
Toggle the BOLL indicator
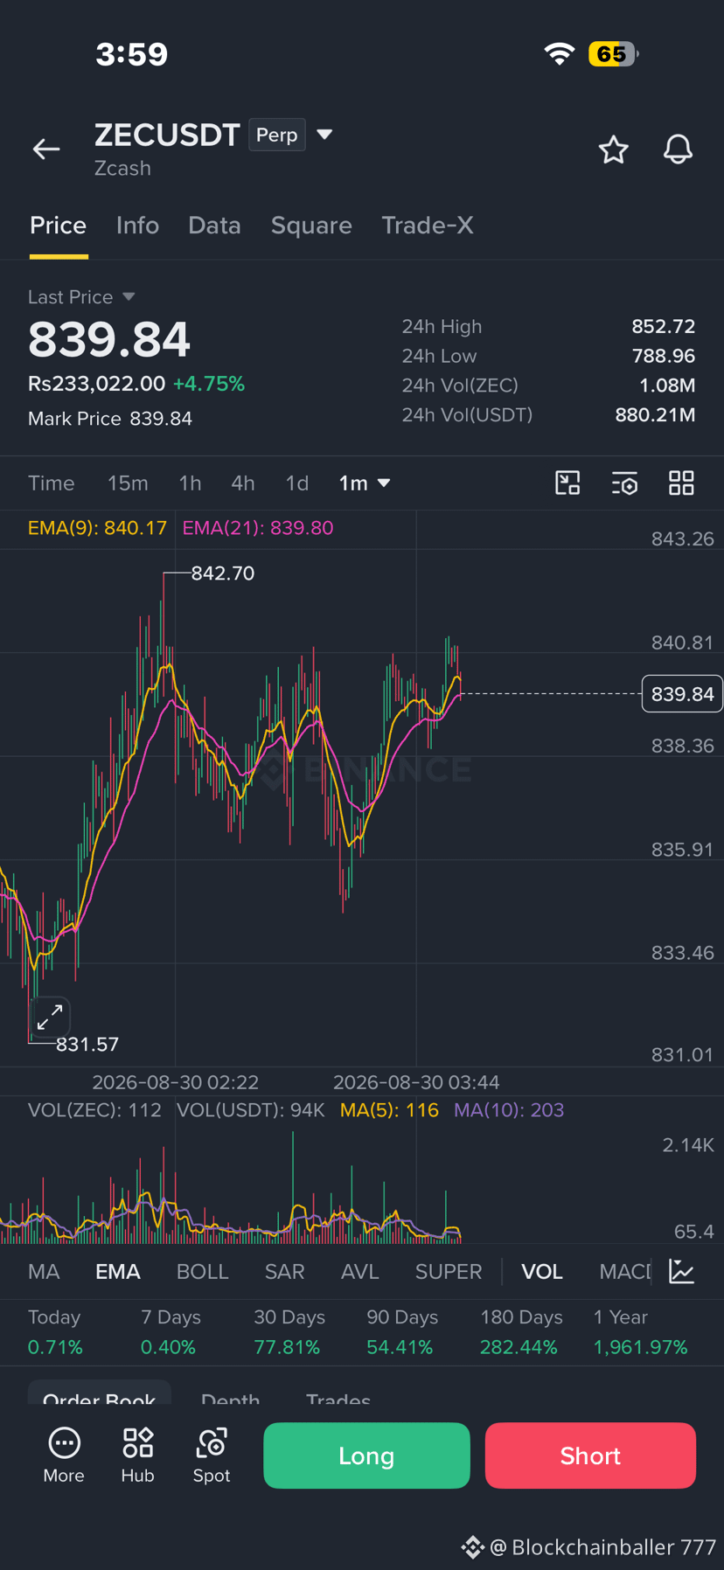203,1271
